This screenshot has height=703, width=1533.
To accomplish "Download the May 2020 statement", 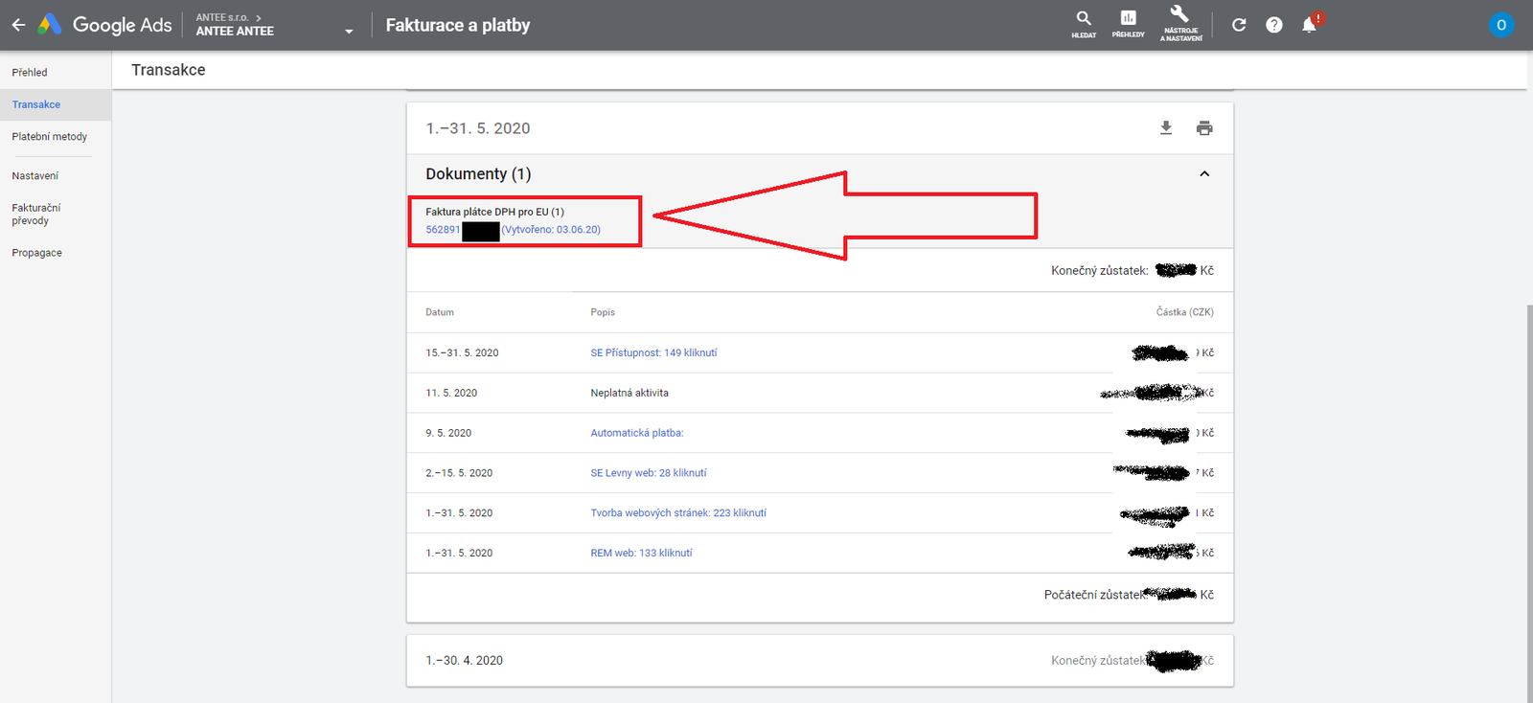I will pyautogui.click(x=1166, y=128).
